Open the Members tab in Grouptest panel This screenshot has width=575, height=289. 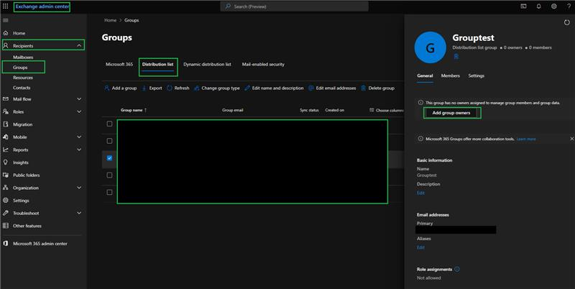[x=451, y=75]
